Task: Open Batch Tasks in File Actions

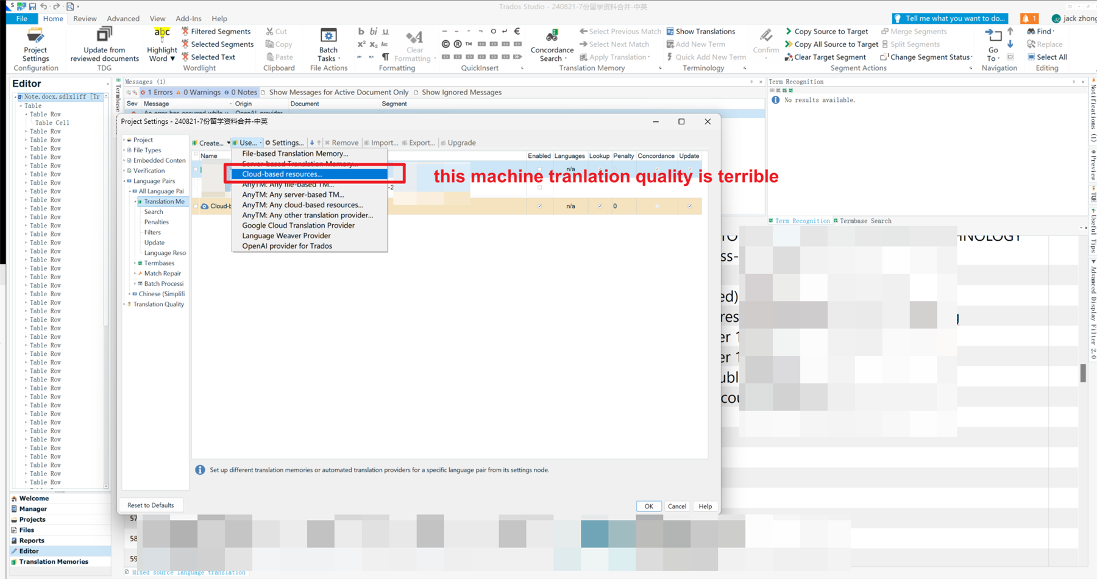Action: (328, 44)
